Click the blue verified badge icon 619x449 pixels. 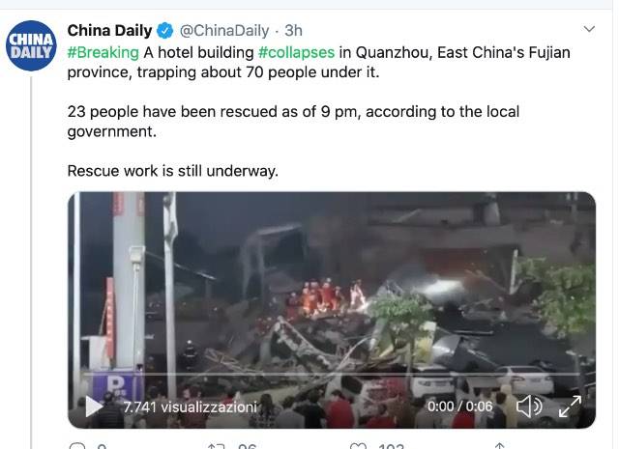(165, 31)
